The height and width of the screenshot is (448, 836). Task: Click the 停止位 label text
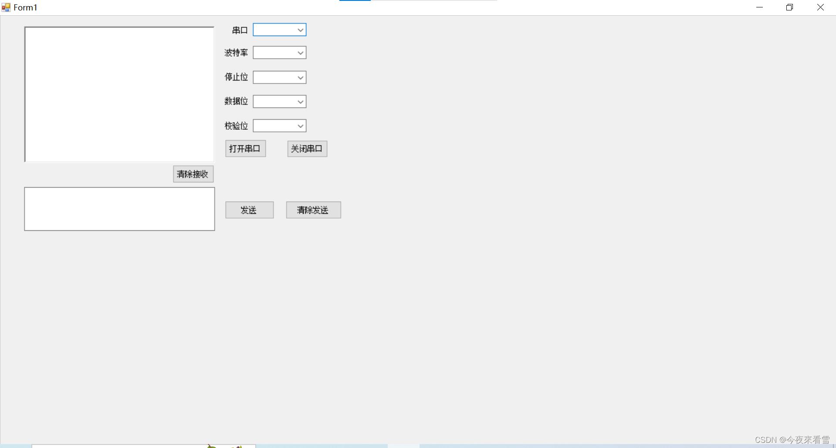tap(236, 77)
